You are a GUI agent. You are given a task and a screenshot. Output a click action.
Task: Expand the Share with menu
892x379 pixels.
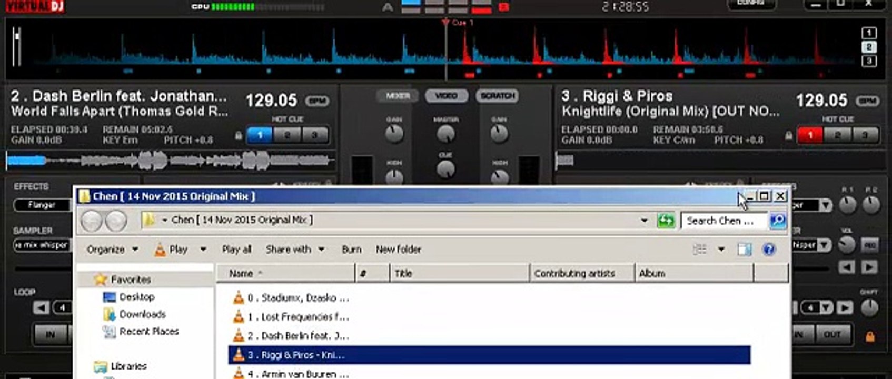(x=295, y=249)
